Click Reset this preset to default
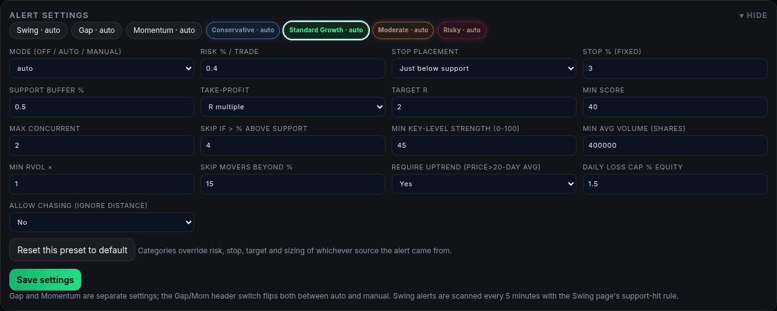Image resolution: width=777 pixels, height=311 pixels. pos(72,250)
